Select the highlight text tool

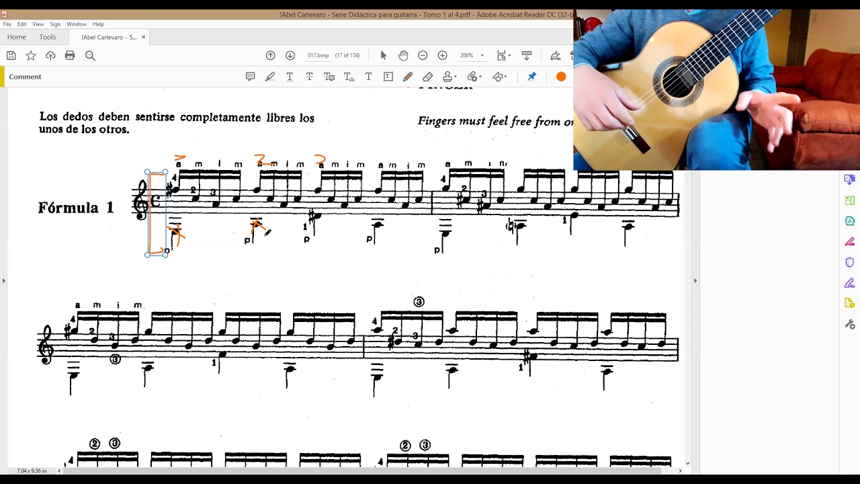270,77
